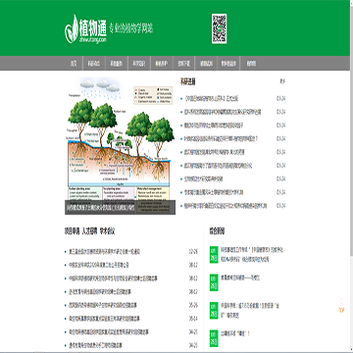Click the slogan text beside the logo
Viewport: 353px width, 353px height.
click(x=131, y=28)
